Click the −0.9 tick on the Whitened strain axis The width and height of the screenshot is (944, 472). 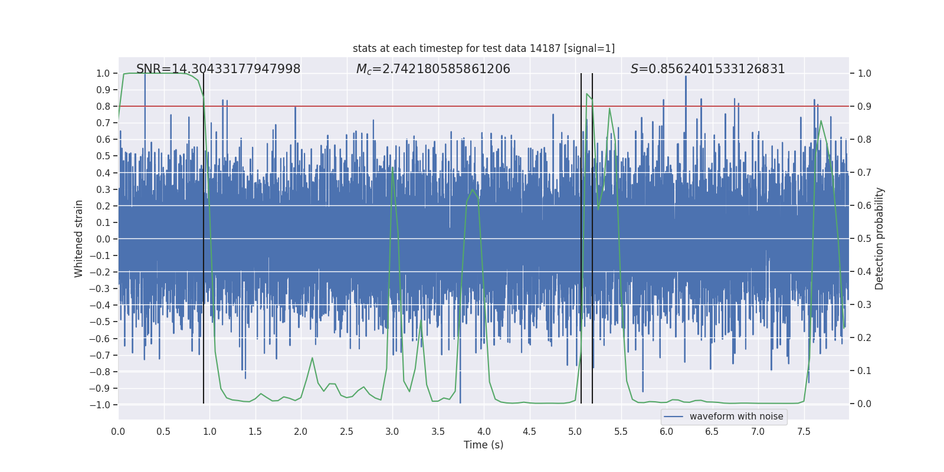coord(100,388)
